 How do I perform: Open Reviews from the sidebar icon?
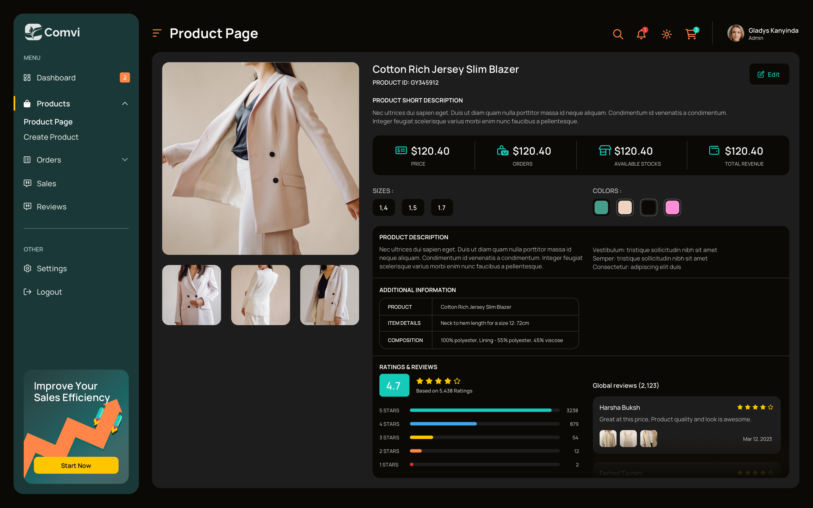(28, 207)
